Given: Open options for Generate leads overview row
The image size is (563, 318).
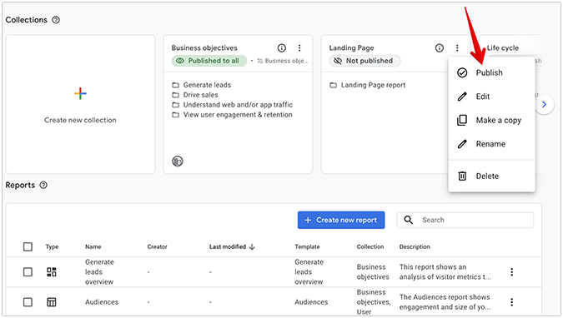Looking at the screenshot, I should [512, 272].
